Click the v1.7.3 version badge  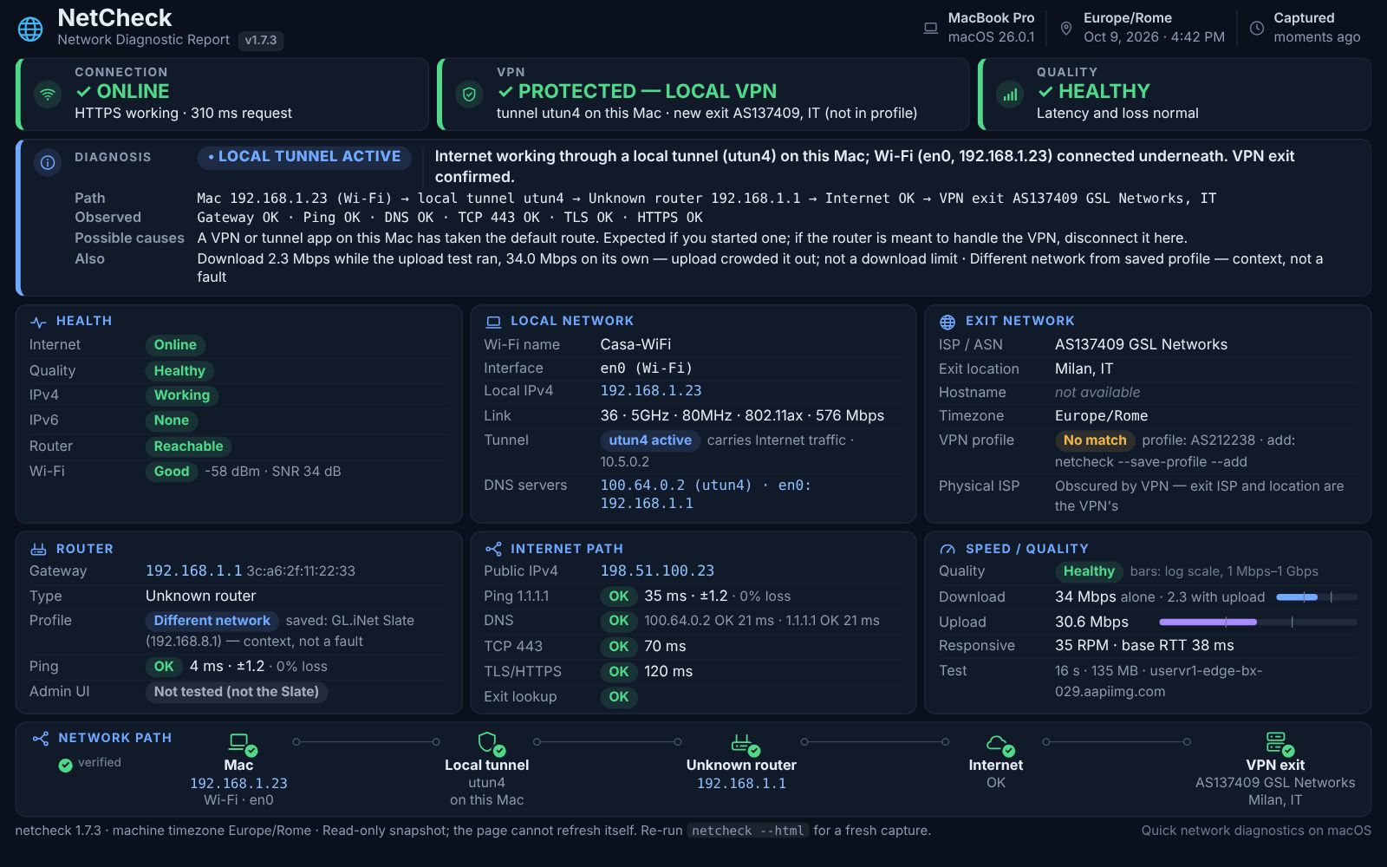coord(261,41)
